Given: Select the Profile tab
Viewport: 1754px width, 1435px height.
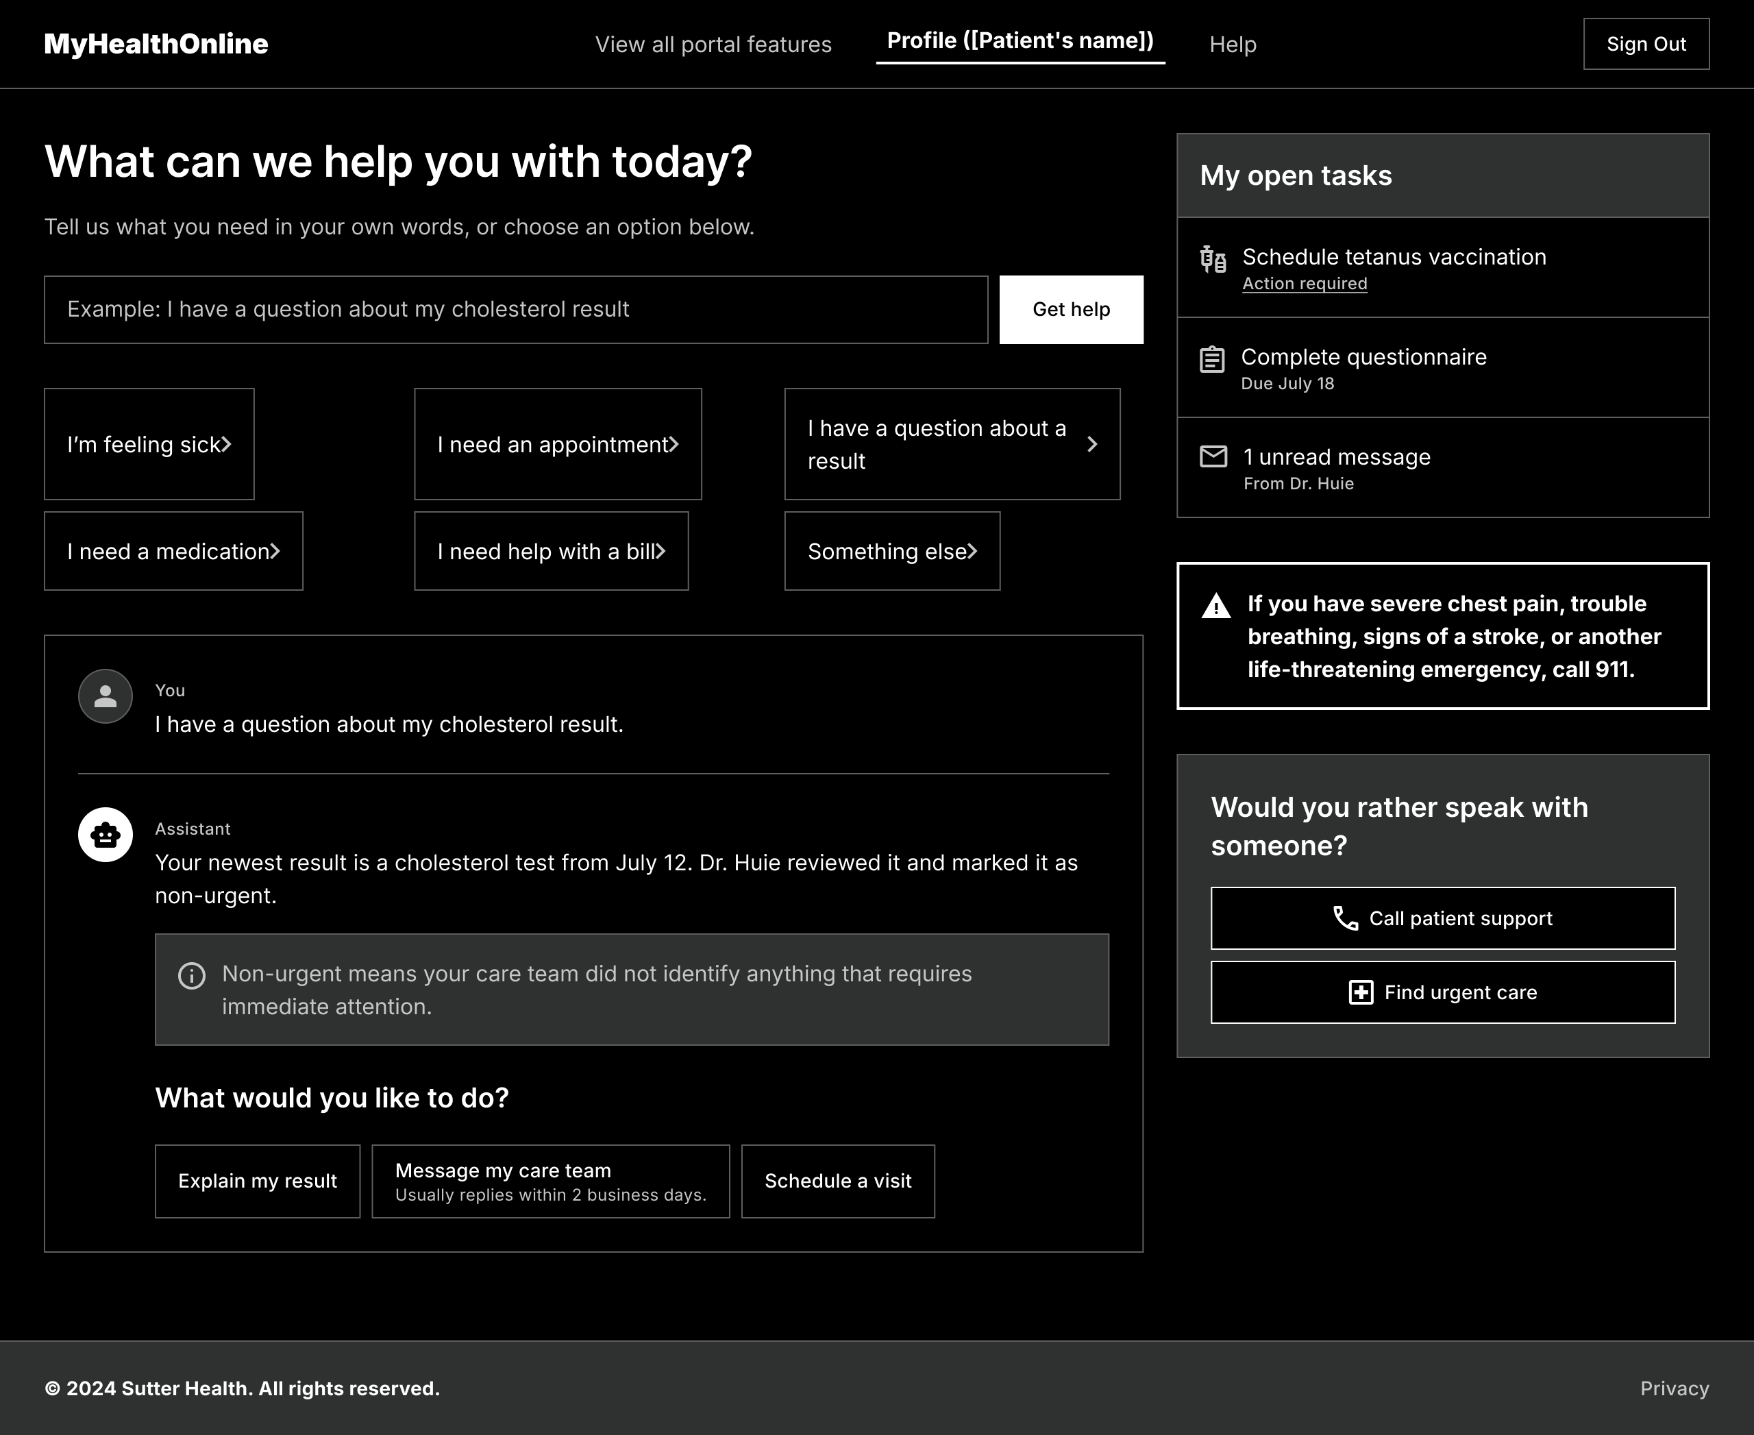Looking at the screenshot, I should point(1020,41).
